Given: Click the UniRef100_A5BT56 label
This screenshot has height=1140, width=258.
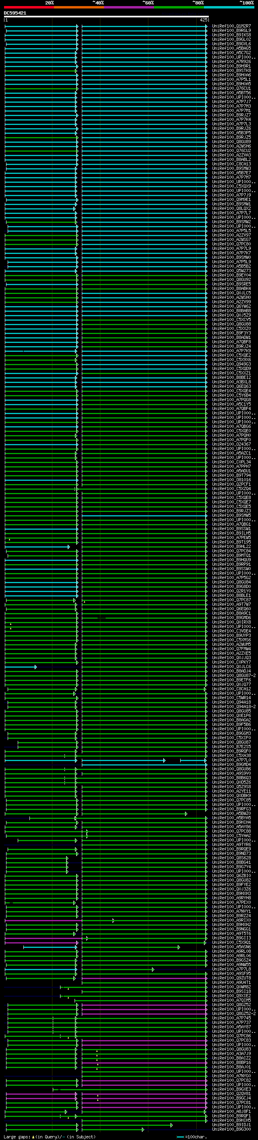Looking at the screenshot, I should 231,93.
